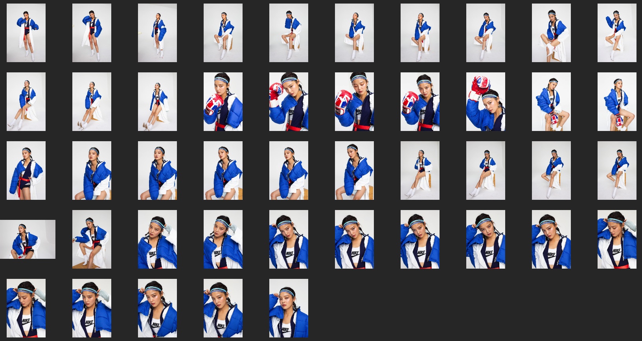Select the eighth thumbnail in the fourth row
This screenshot has width=642, height=341.
pos(486,239)
